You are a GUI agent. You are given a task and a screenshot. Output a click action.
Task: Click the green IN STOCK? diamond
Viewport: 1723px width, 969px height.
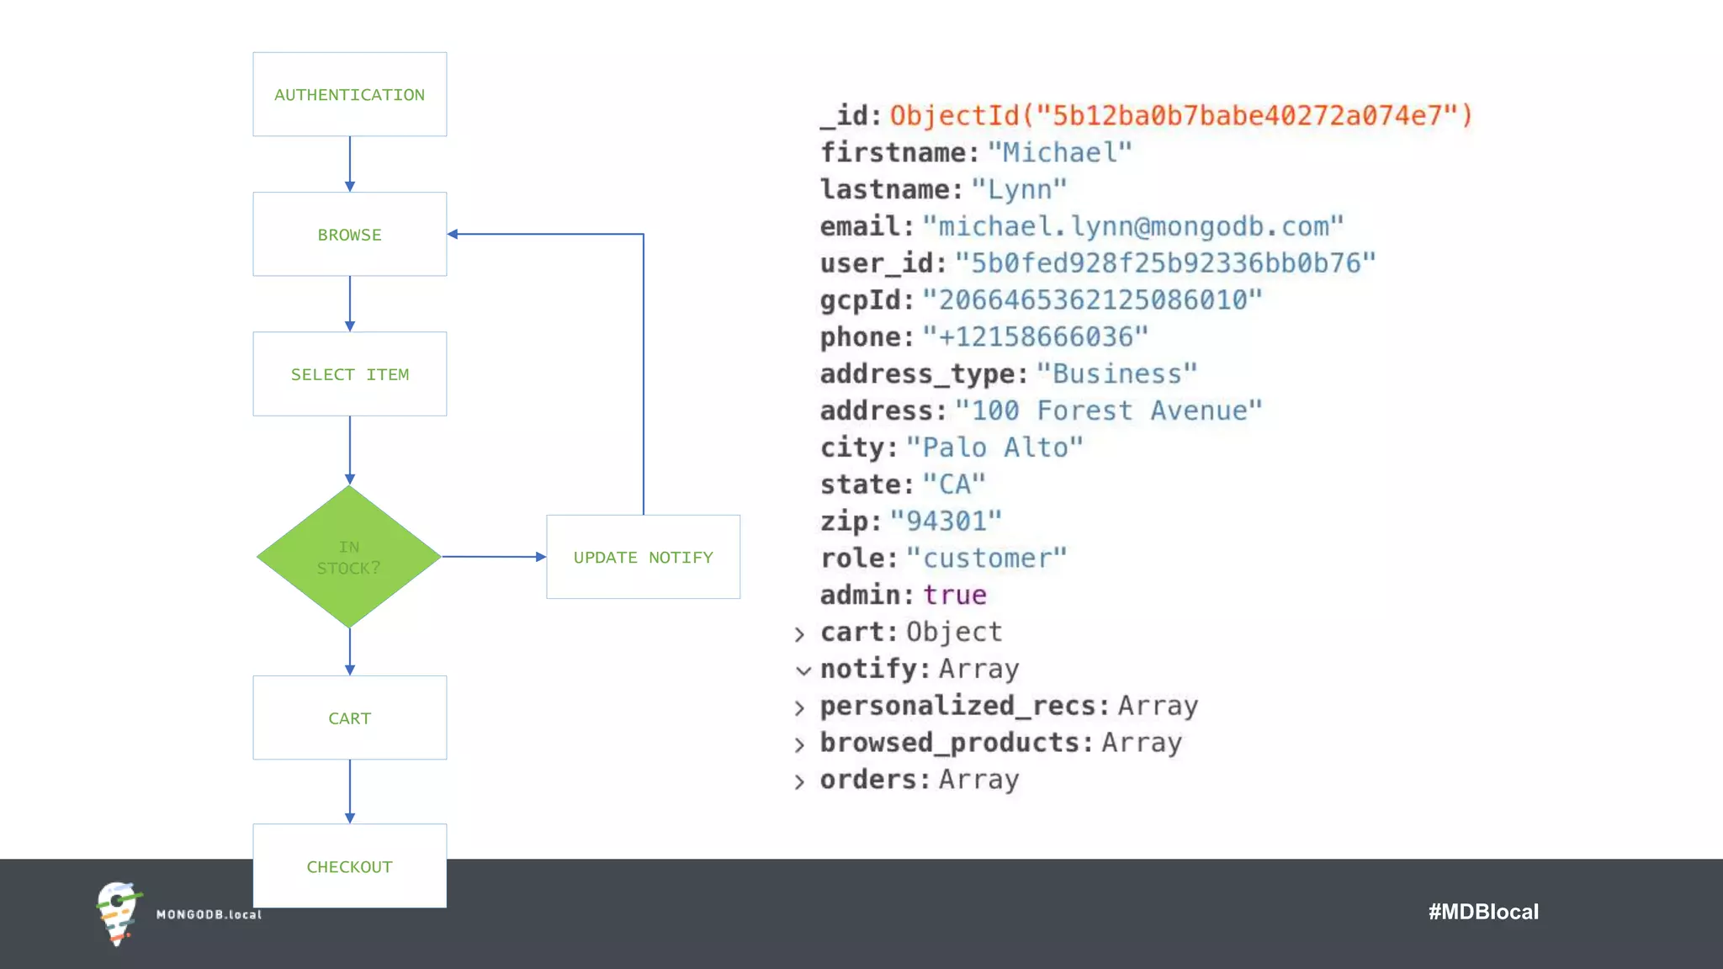(x=349, y=557)
